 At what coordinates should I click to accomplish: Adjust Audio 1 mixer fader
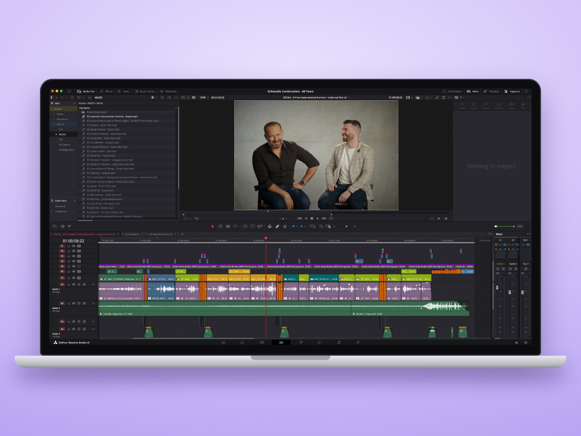tap(497, 288)
